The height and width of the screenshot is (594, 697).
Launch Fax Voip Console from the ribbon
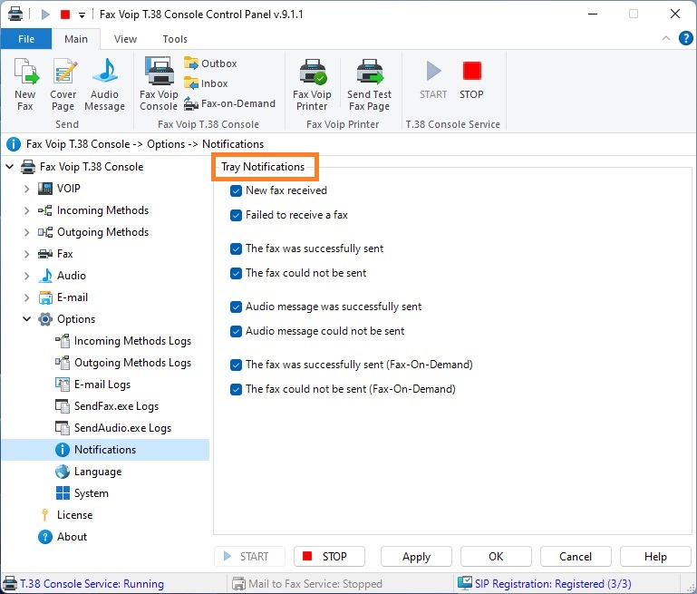click(x=159, y=84)
